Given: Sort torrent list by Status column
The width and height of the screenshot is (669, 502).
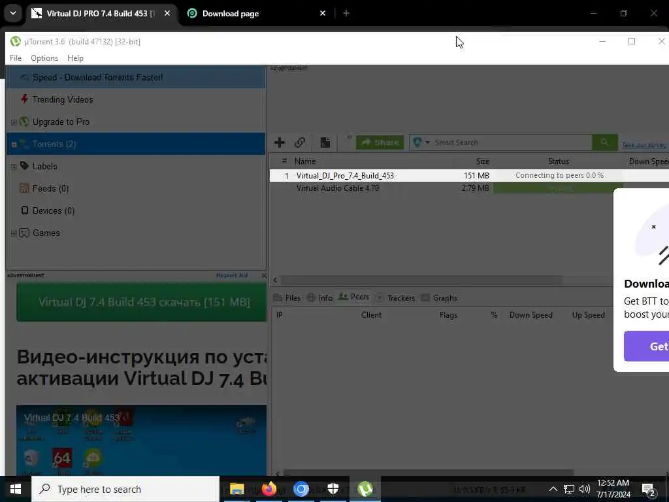Looking at the screenshot, I should 559,161.
